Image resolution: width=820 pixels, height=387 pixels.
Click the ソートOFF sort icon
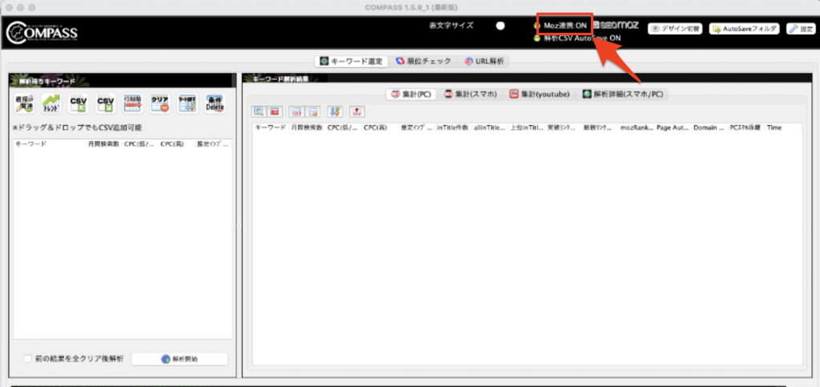point(187,103)
